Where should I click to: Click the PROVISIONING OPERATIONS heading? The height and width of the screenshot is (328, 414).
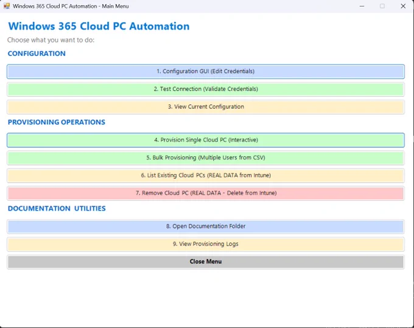57,122
